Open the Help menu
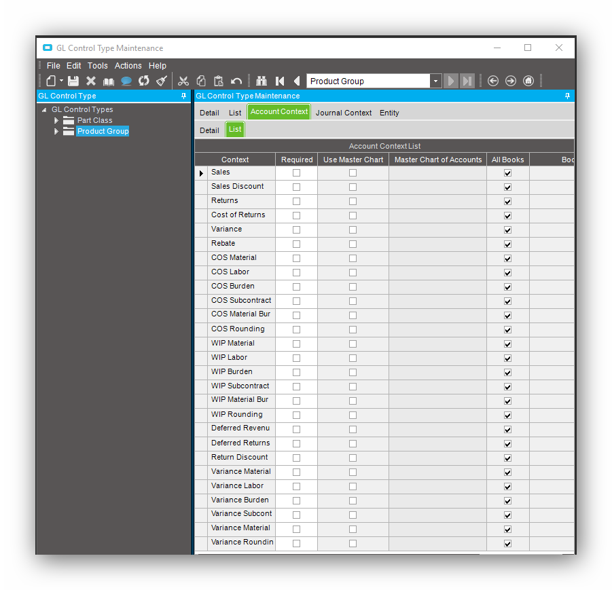 click(x=158, y=66)
